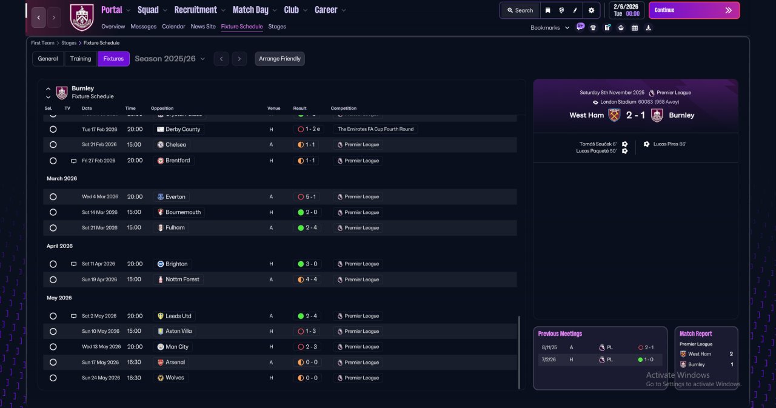776x408 pixels.
Task: Click the shirt icon under the toolbar
Action: [x=593, y=27]
